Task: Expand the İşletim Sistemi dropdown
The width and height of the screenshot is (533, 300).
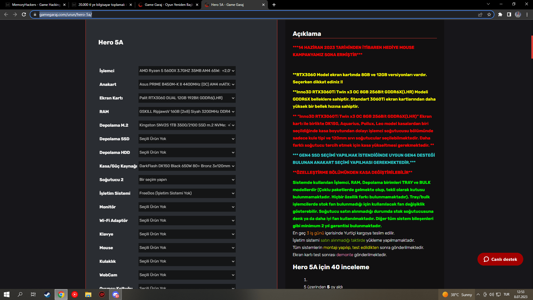Action: click(187, 193)
